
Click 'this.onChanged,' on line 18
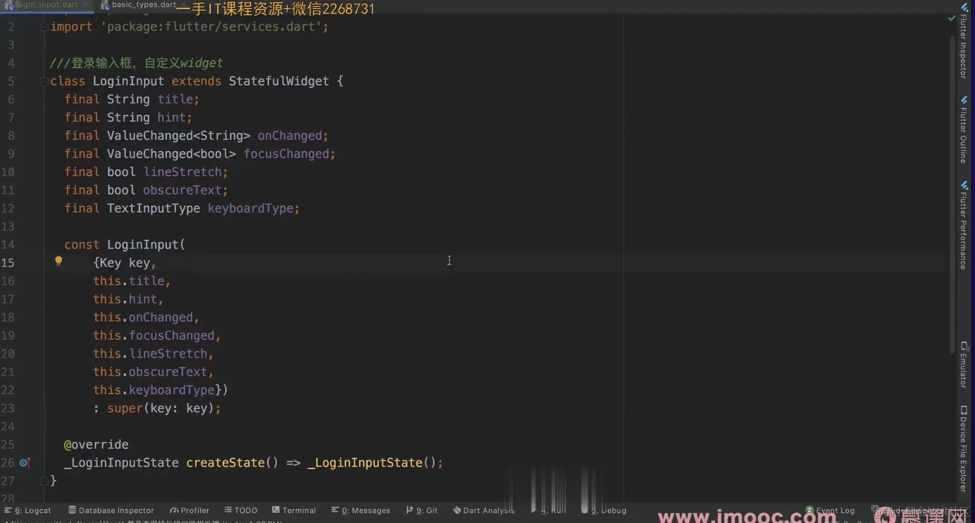click(x=146, y=318)
